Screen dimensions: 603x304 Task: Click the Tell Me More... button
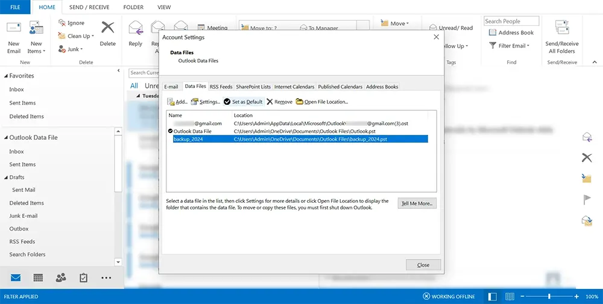point(417,203)
